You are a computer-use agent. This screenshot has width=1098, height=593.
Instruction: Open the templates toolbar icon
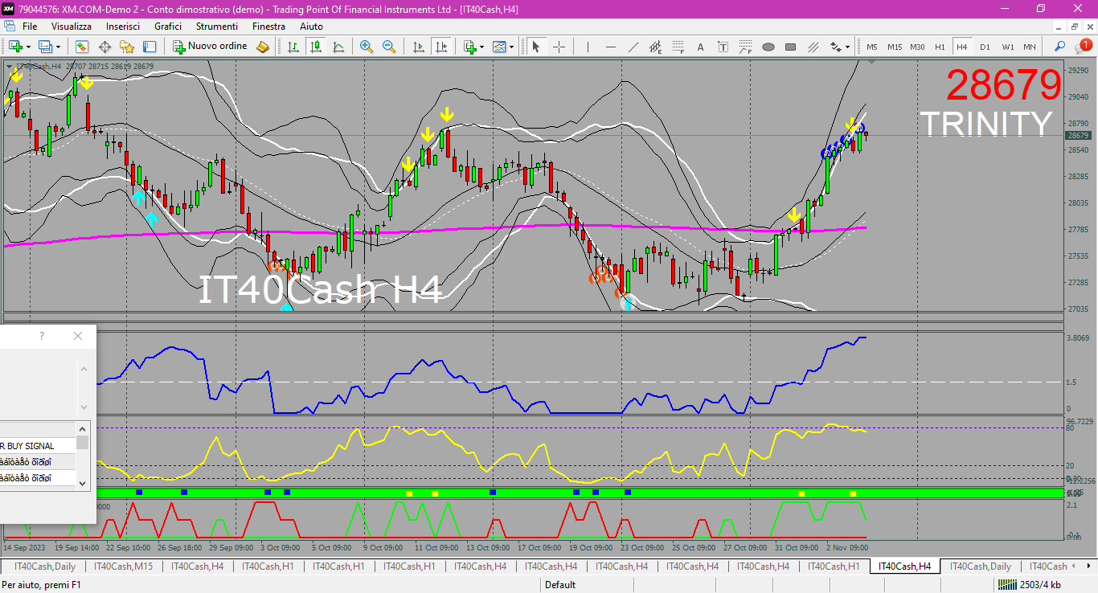click(499, 47)
